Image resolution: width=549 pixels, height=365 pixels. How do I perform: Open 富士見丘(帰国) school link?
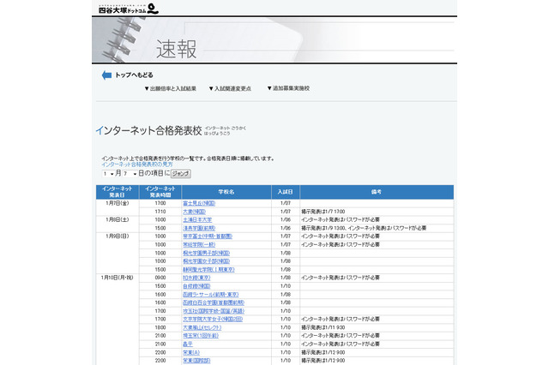pyautogui.click(x=199, y=203)
